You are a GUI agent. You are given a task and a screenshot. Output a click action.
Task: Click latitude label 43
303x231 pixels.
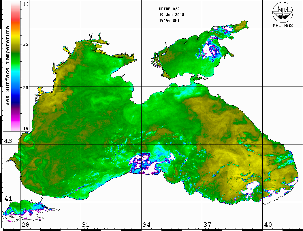point(8,141)
